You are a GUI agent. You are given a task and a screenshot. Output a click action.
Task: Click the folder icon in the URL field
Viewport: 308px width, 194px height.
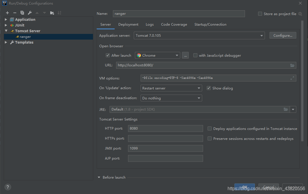point(292,65)
